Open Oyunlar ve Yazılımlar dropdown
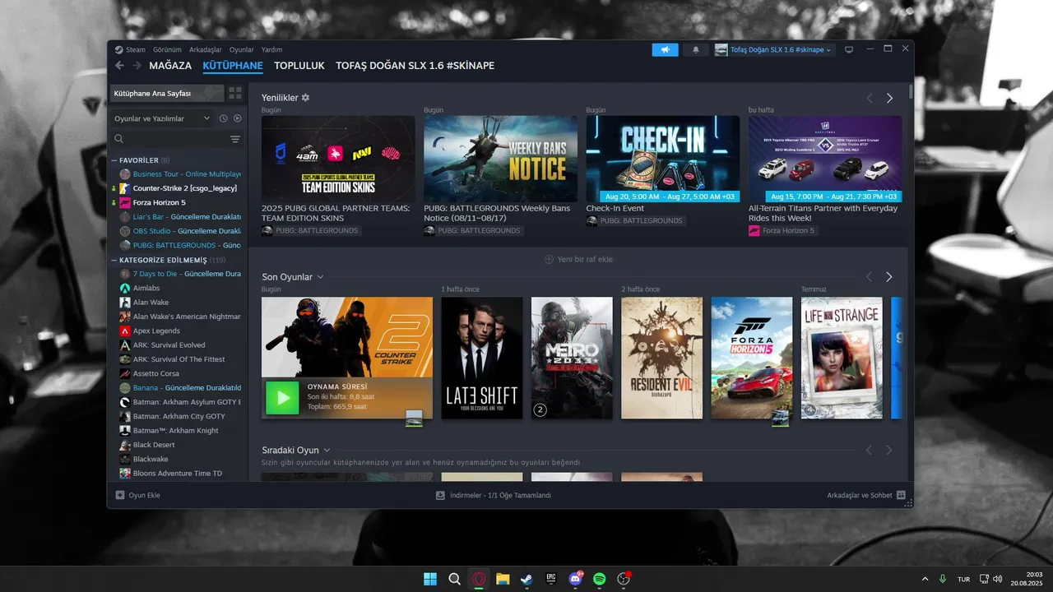This screenshot has height=592, width=1053. (x=162, y=118)
